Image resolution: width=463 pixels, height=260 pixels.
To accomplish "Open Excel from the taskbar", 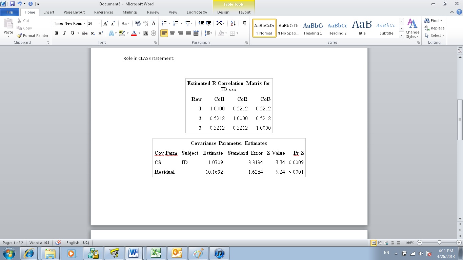I will coord(155,253).
